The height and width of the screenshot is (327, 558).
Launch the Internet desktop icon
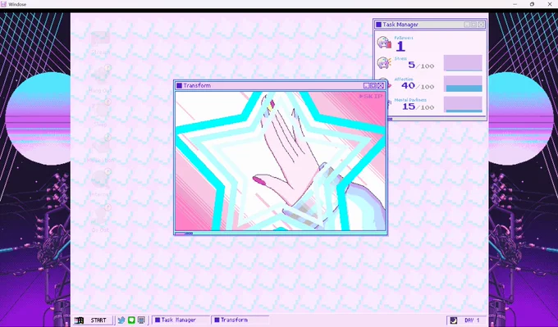[100, 183]
